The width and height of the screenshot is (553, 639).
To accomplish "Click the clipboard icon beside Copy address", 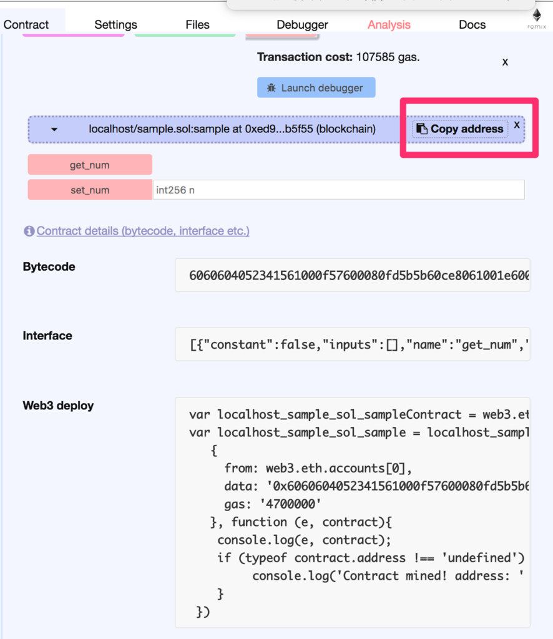I will 422,129.
